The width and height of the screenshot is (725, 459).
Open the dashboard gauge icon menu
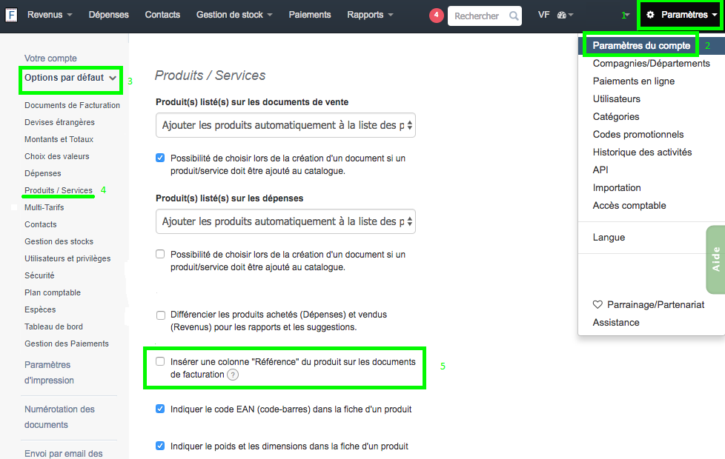click(565, 15)
